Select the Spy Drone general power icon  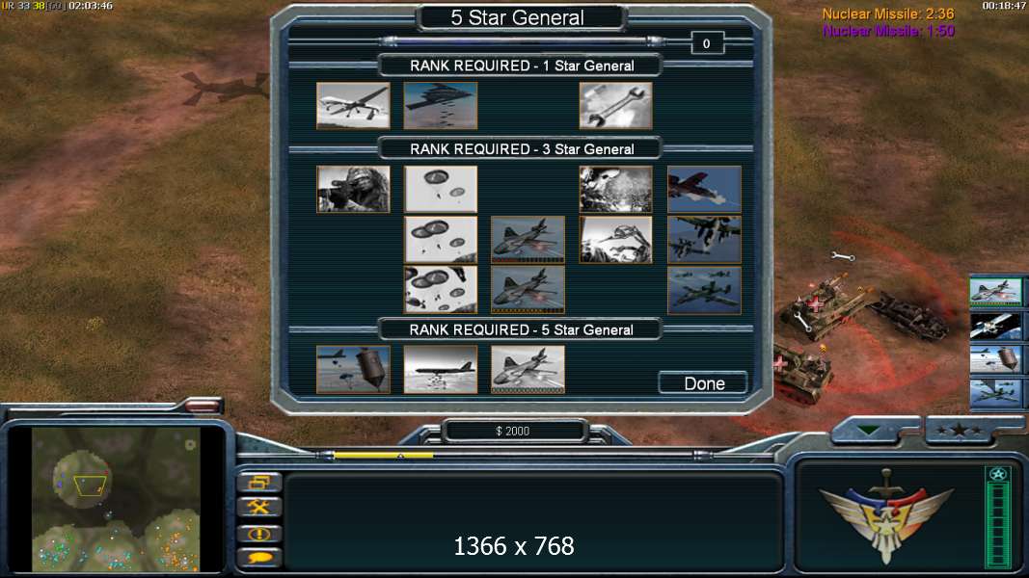point(353,106)
